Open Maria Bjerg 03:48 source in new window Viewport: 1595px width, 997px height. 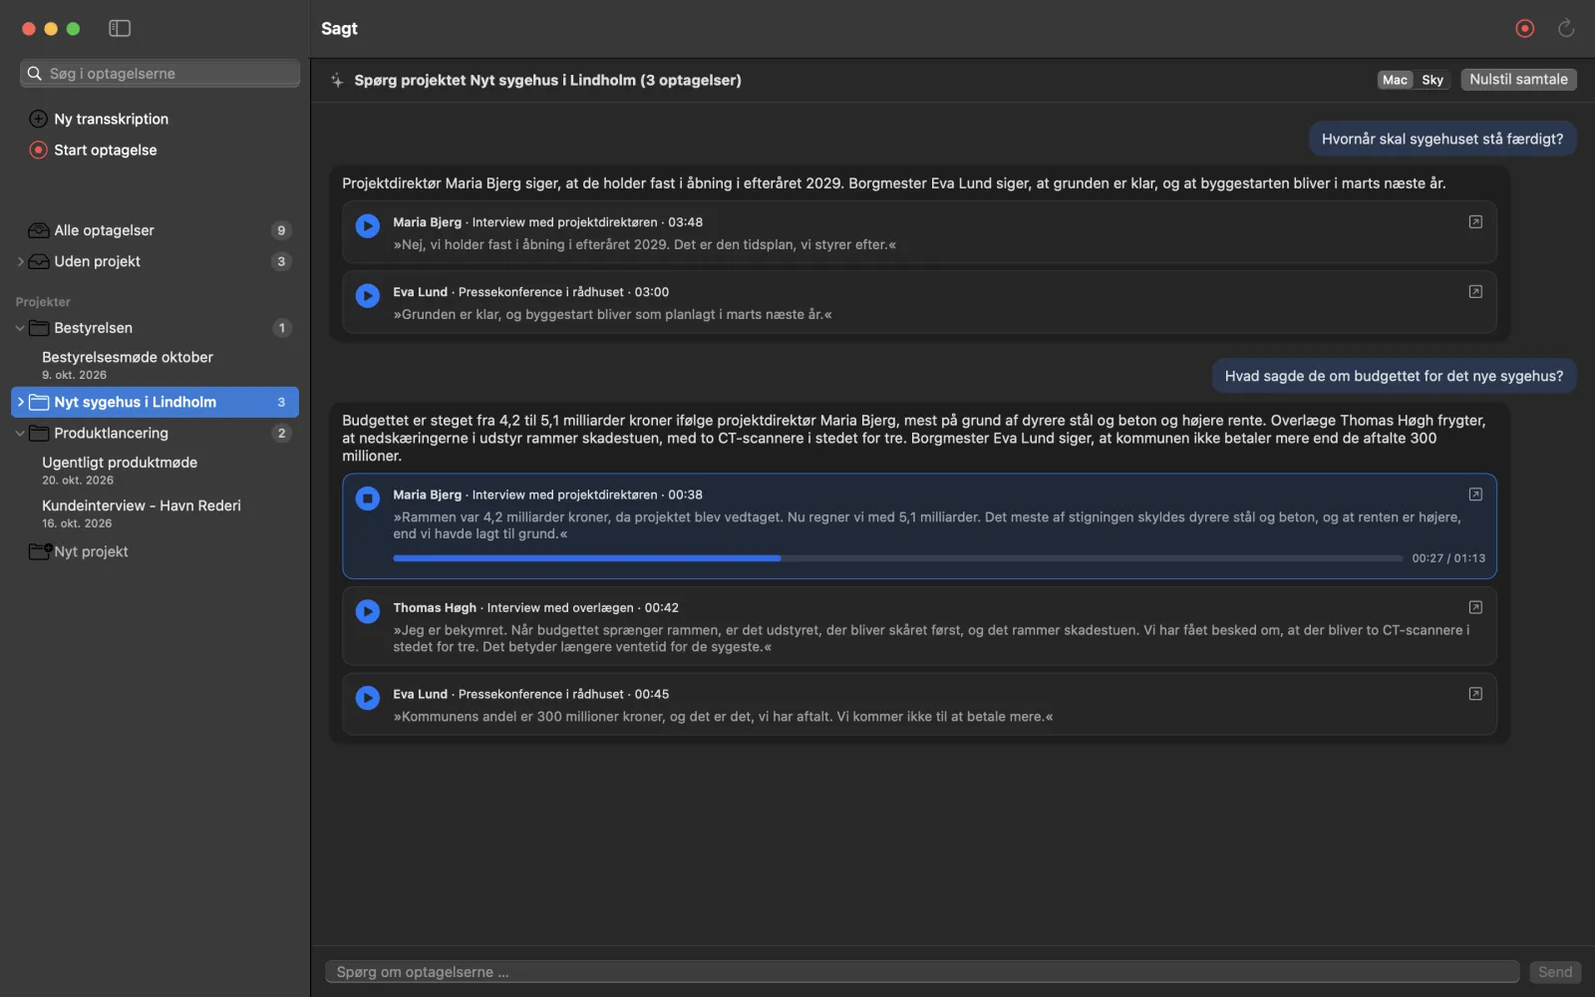(x=1475, y=221)
